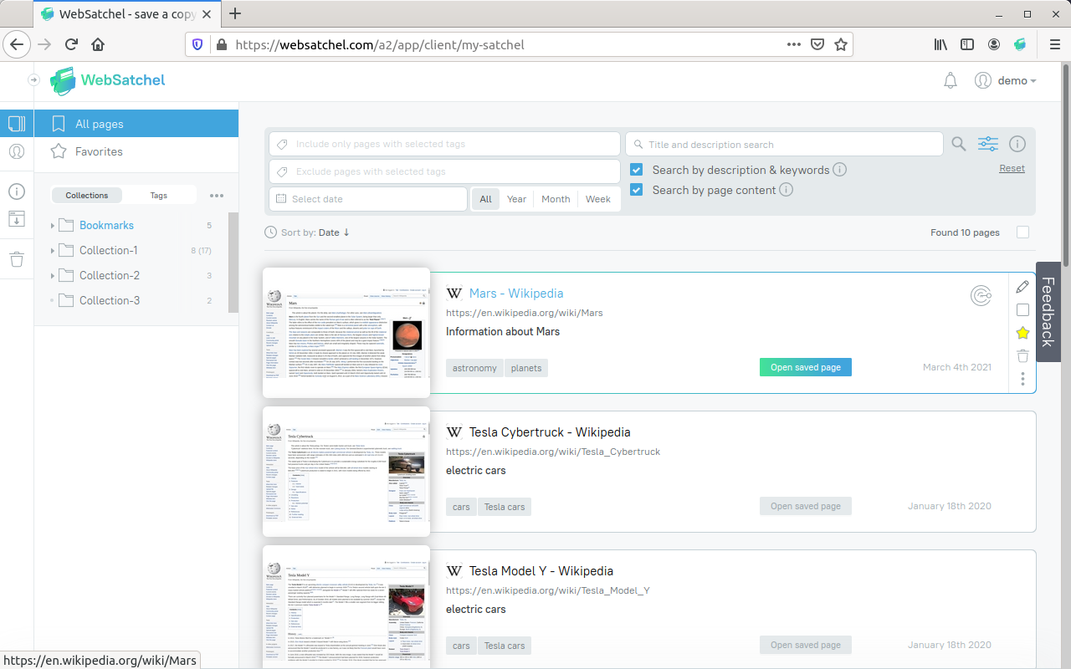The image size is (1071, 669).
Task: Click the planets tag
Action: pos(526,368)
